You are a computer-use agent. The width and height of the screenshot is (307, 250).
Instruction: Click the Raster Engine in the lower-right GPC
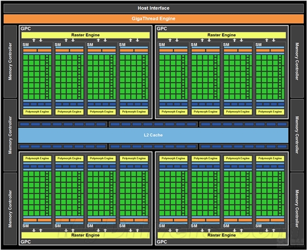(222, 235)
